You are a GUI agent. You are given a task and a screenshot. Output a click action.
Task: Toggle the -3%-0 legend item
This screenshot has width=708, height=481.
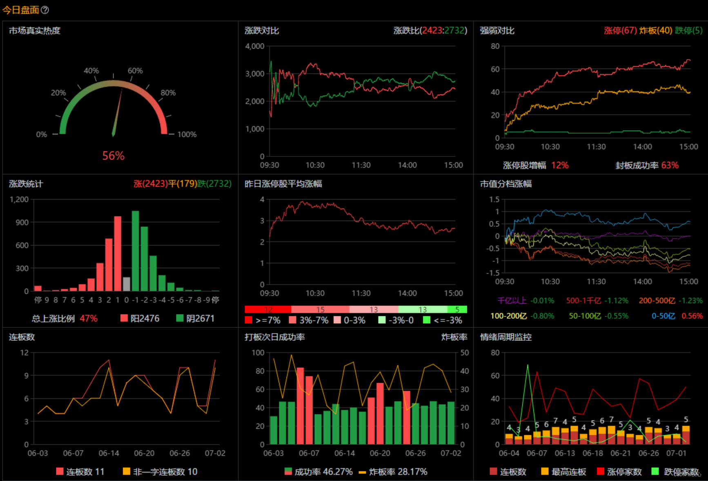pos(396,320)
